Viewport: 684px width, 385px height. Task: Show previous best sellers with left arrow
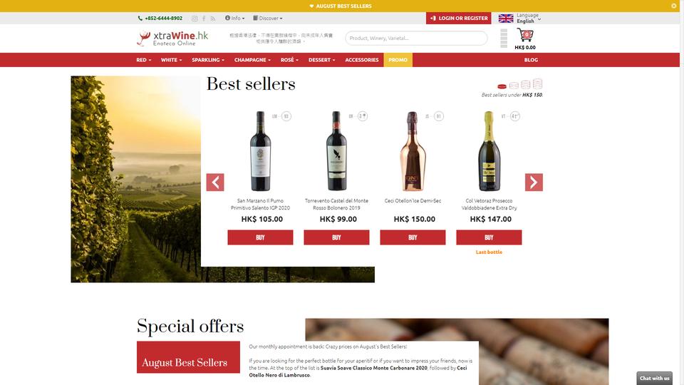pyautogui.click(x=215, y=182)
